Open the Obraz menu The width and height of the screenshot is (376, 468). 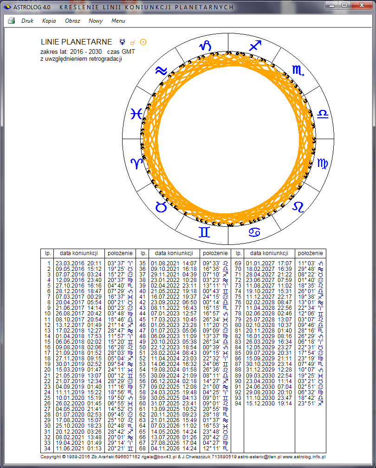[x=72, y=21]
